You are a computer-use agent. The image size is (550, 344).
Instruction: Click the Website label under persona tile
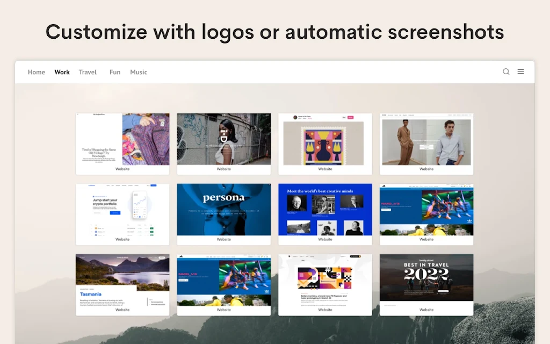pyautogui.click(x=224, y=239)
